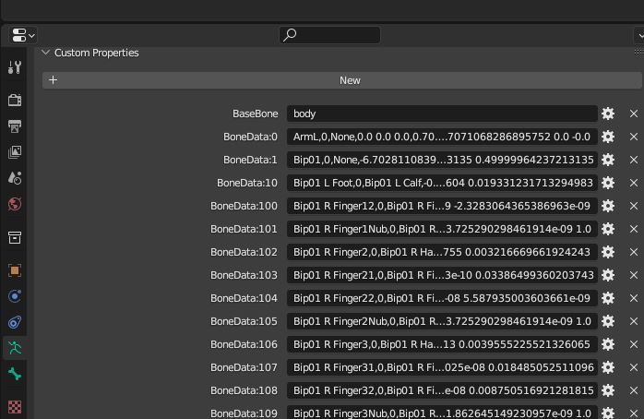This screenshot has height=419, width=644.
Task: Remove the BoneData:108 property
Action: [634, 390]
